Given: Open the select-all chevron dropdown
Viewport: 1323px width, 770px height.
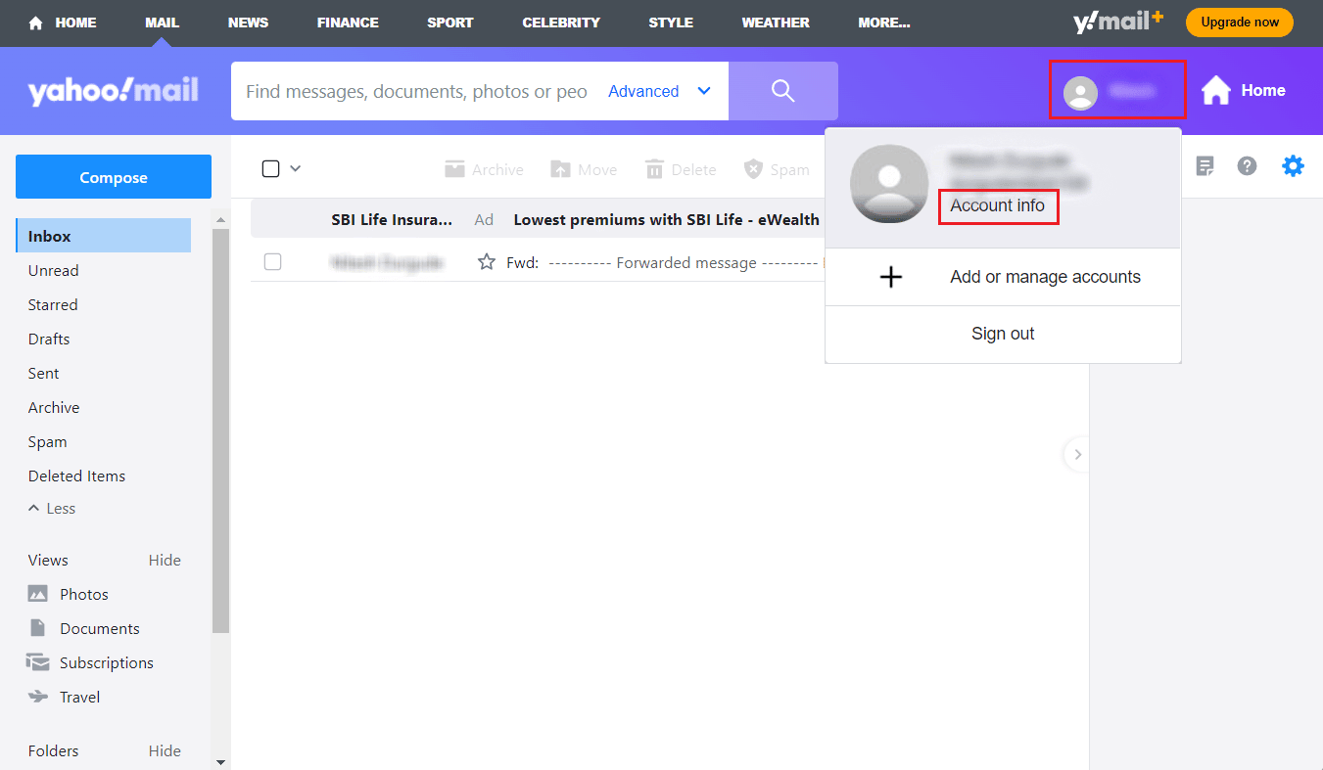Looking at the screenshot, I should point(294,167).
